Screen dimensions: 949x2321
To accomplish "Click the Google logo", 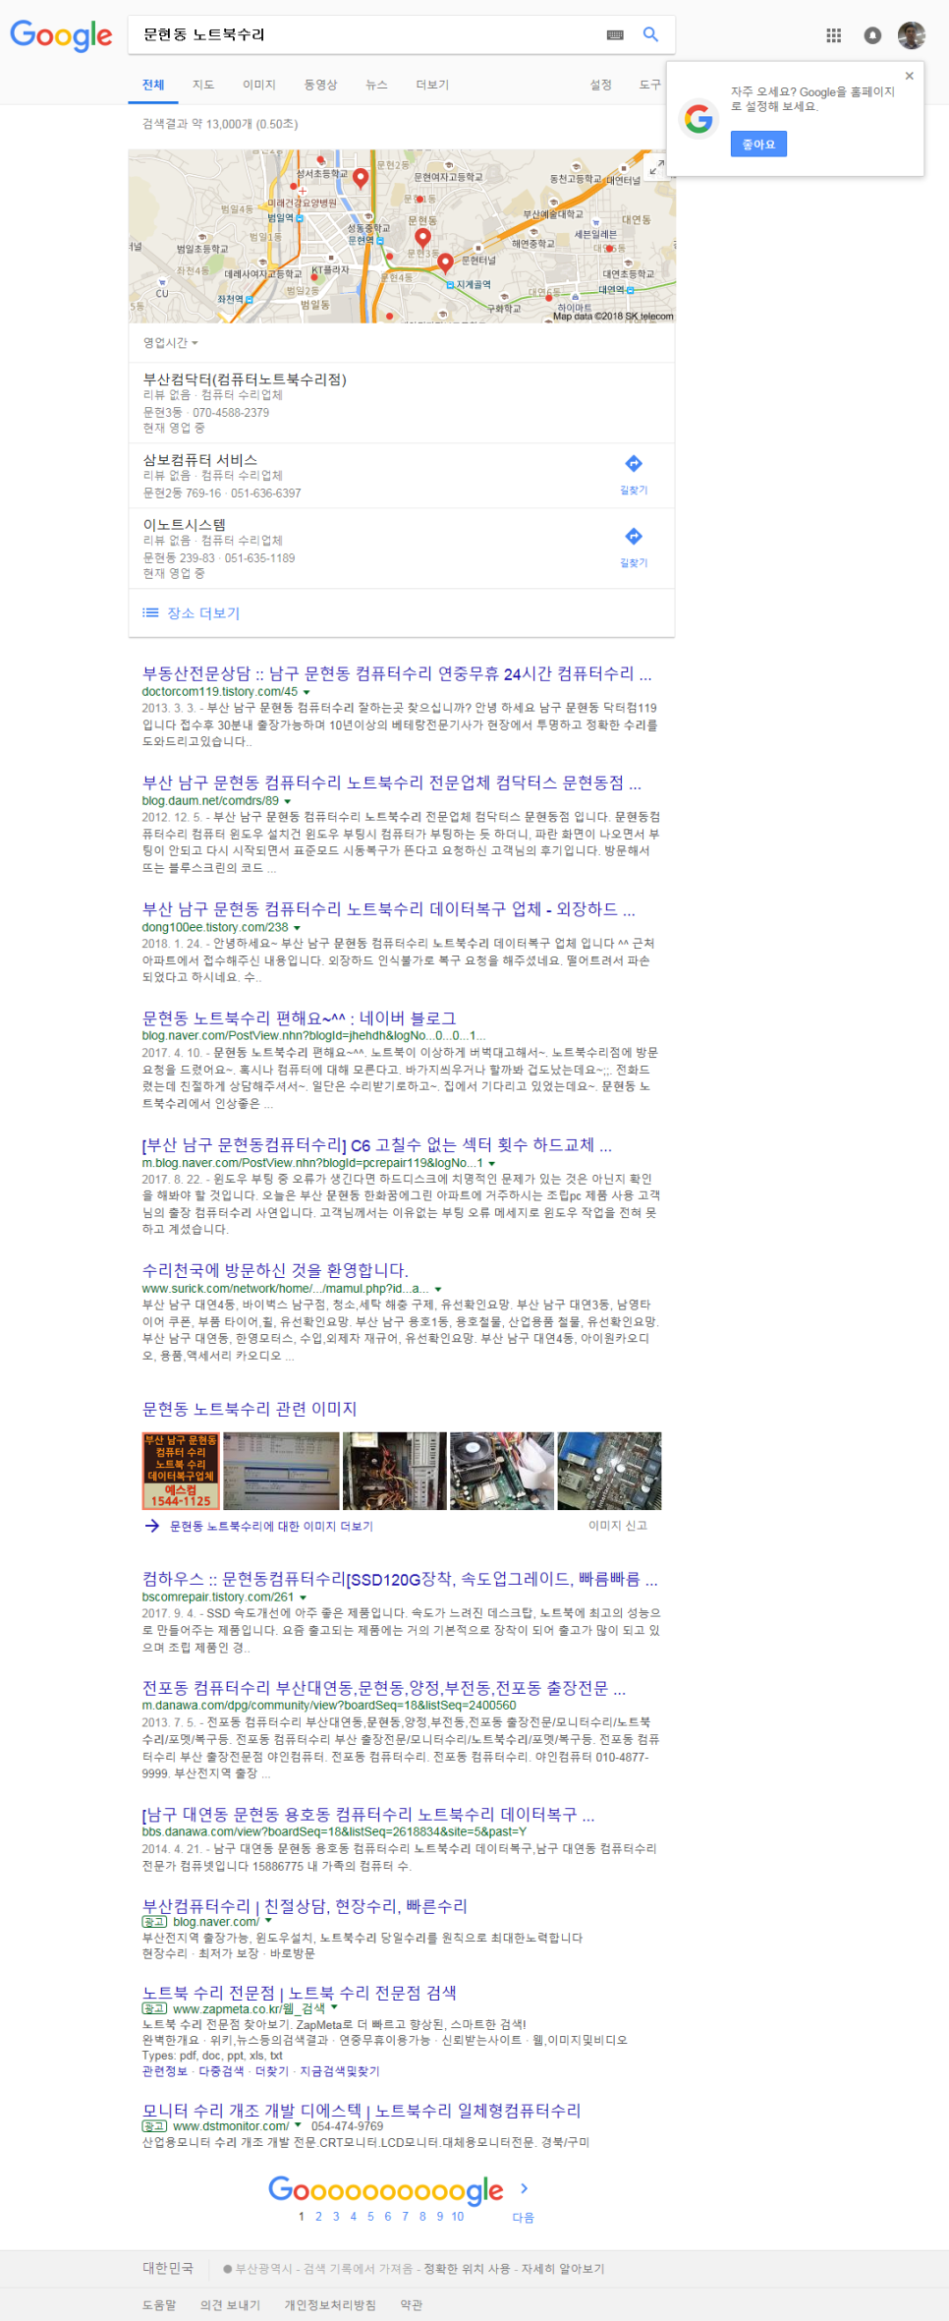I will click(x=61, y=35).
